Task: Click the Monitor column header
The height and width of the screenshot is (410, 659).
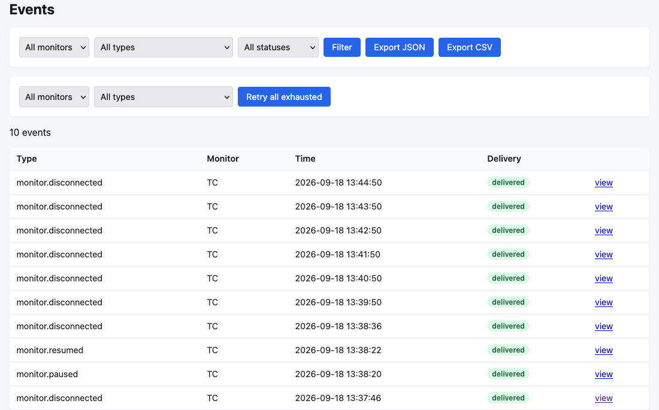Action: pyautogui.click(x=223, y=159)
